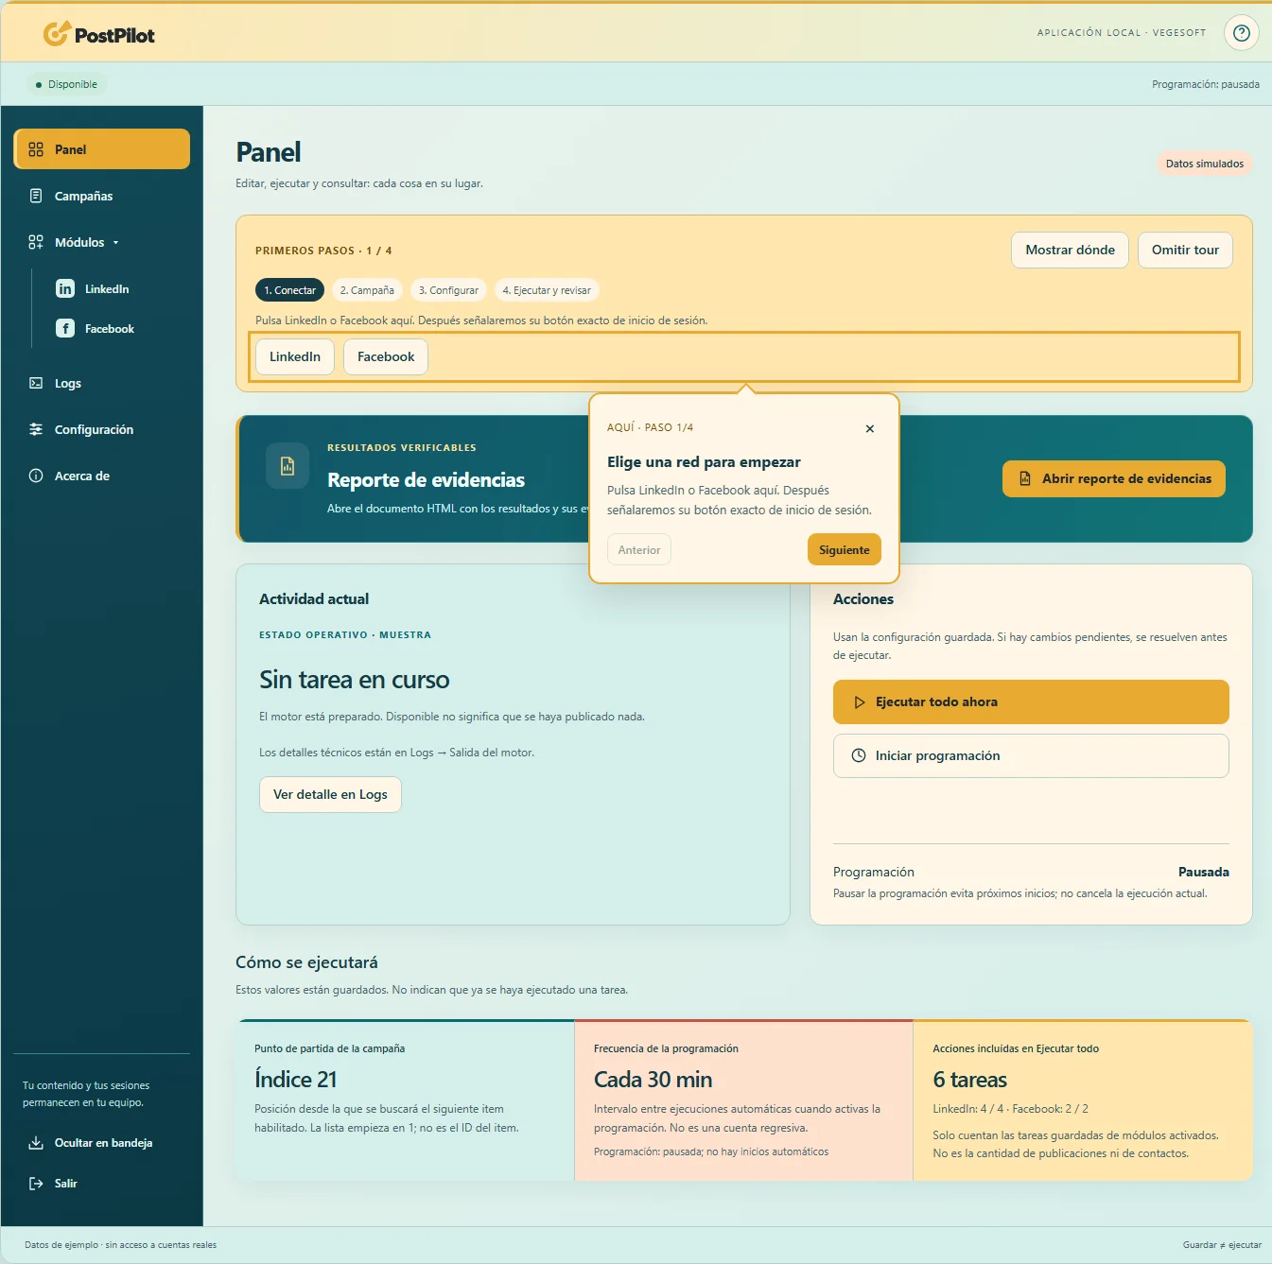Click the PostPilot logo icon
The height and width of the screenshot is (1264, 1272).
tap(56, 34)
